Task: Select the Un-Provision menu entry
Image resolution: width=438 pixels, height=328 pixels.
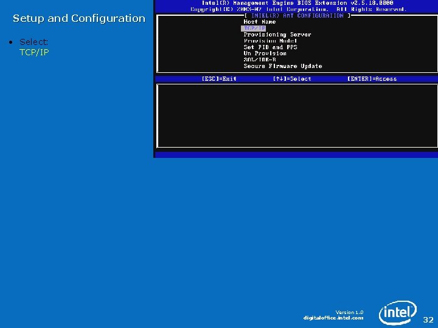Action: 265,53
